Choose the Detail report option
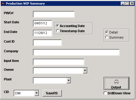 [107, 32]
